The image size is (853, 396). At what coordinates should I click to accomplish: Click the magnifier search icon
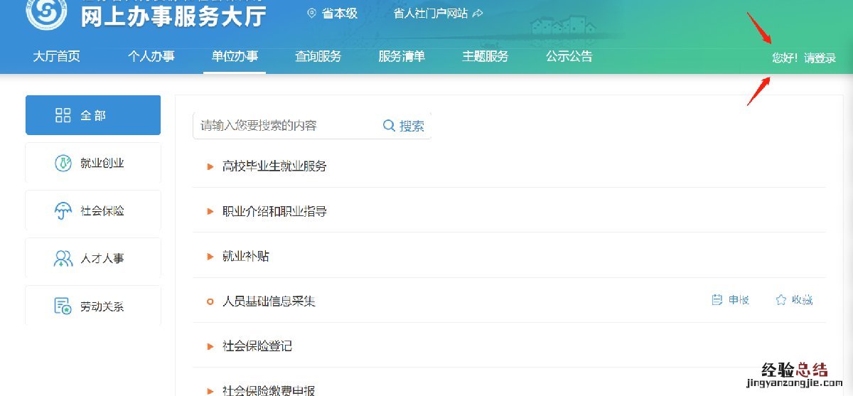click(389, 126)
